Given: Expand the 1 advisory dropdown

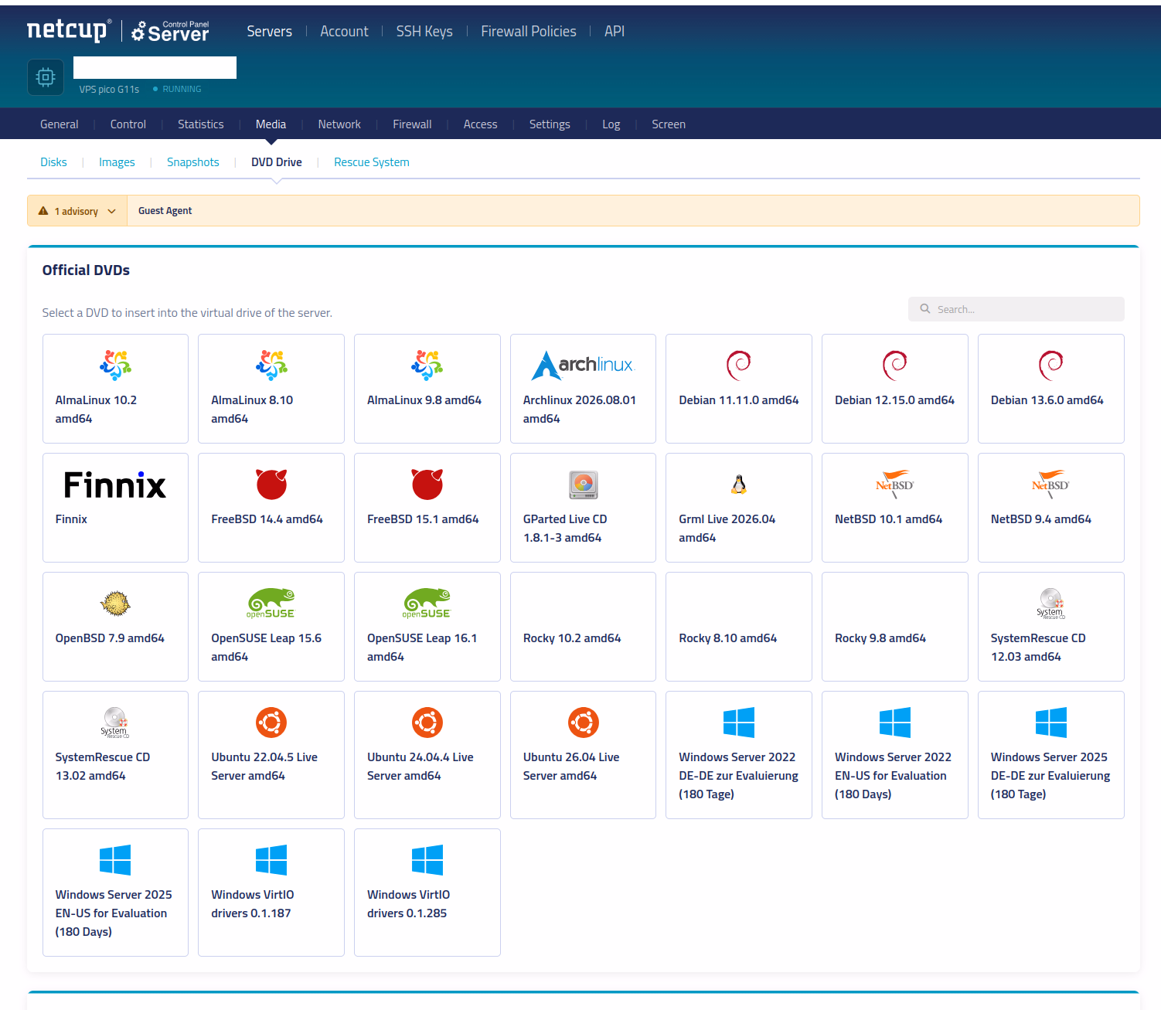Looking at the screenshot, I should coord(77,211).
